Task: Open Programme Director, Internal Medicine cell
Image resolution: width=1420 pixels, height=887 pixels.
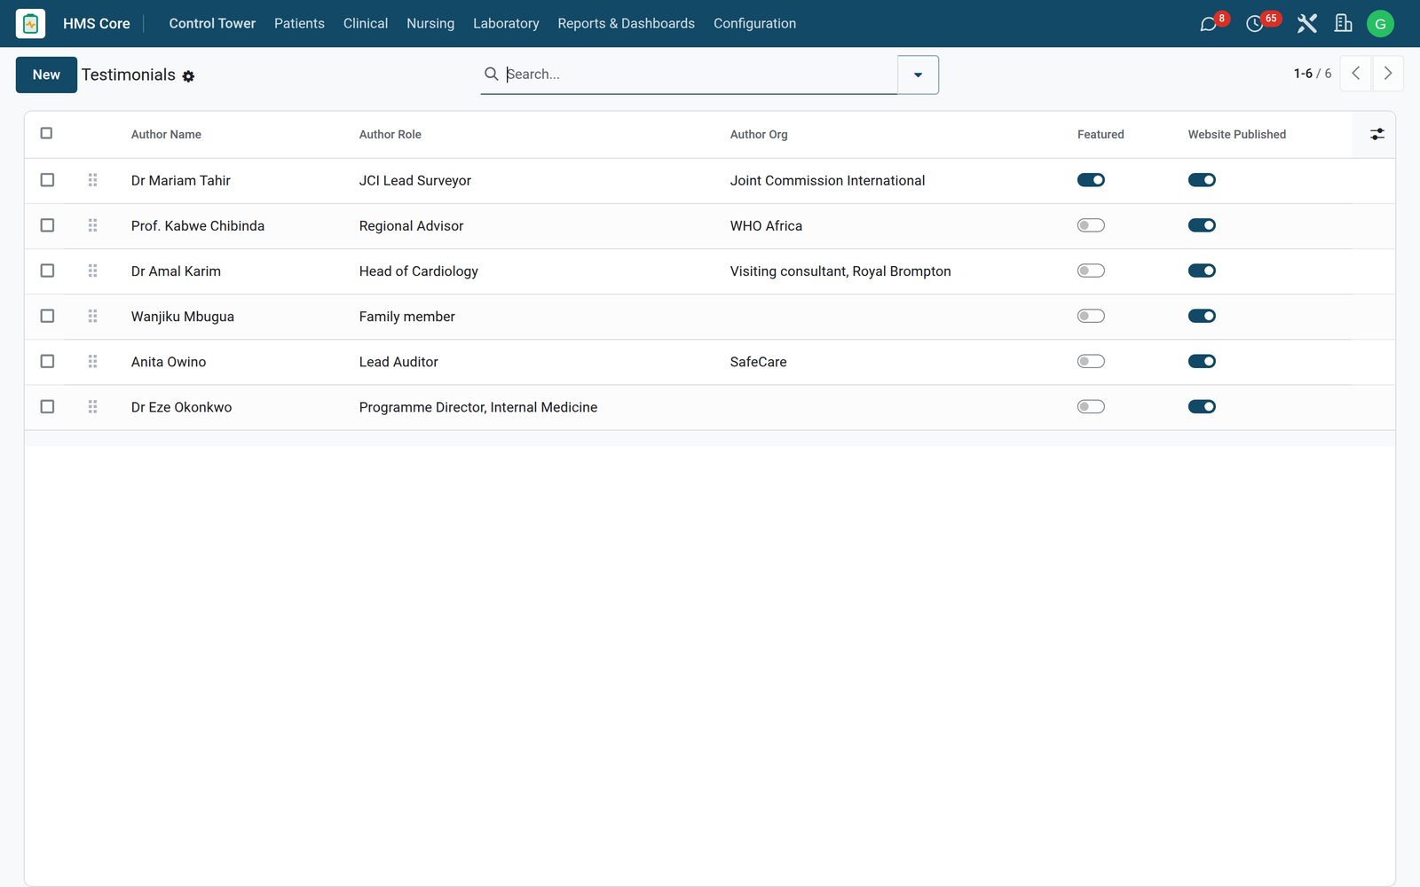Action: 478,406
